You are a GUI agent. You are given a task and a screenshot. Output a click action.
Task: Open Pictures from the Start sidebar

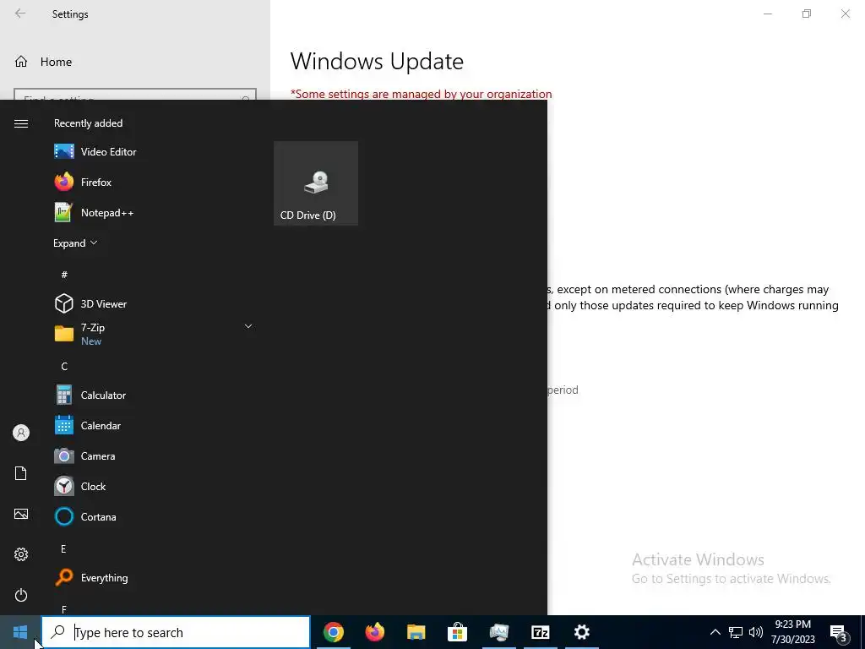(x=21, y=515)
